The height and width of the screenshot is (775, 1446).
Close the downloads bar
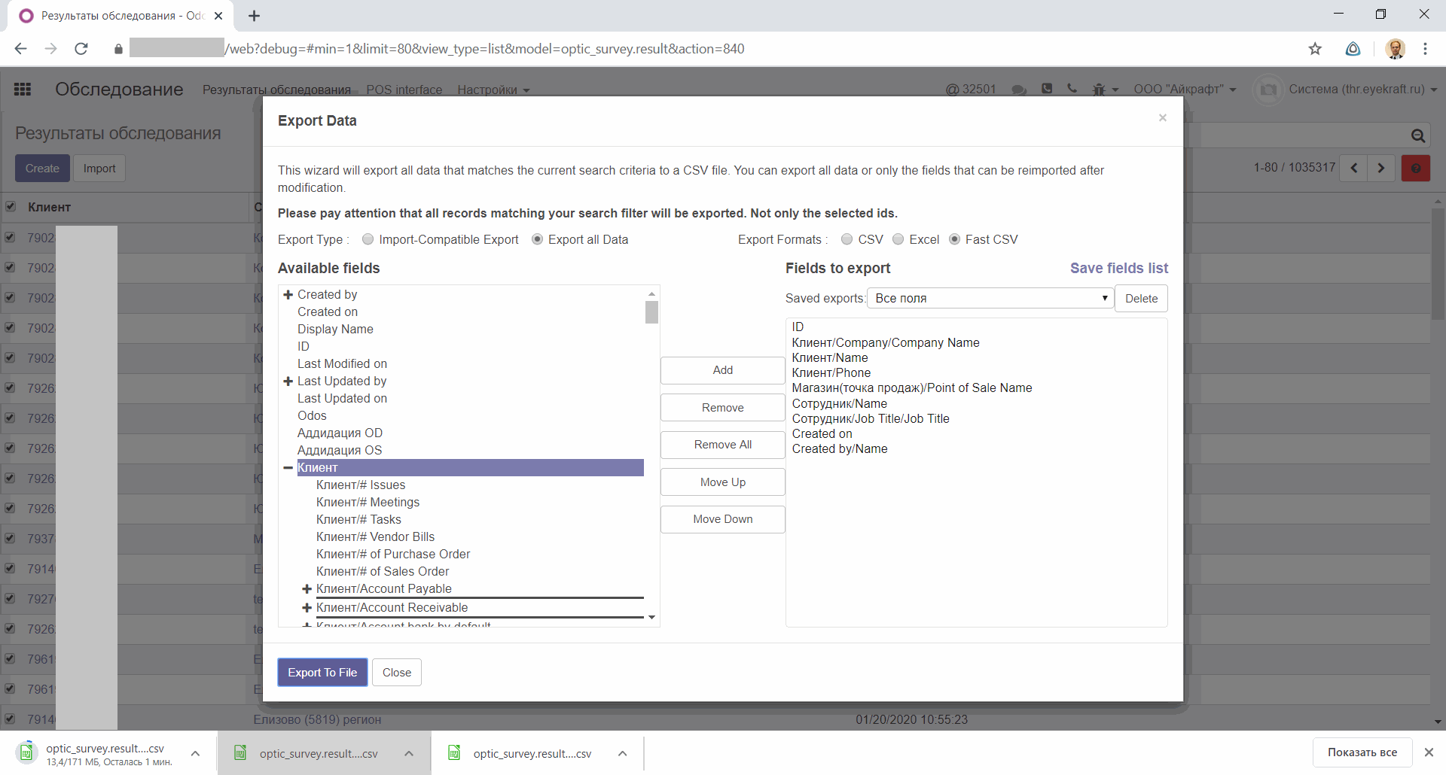(x=1429, y=752)
